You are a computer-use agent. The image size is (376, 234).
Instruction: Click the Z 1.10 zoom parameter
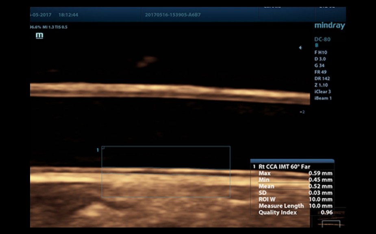click(x=320, y=85)
